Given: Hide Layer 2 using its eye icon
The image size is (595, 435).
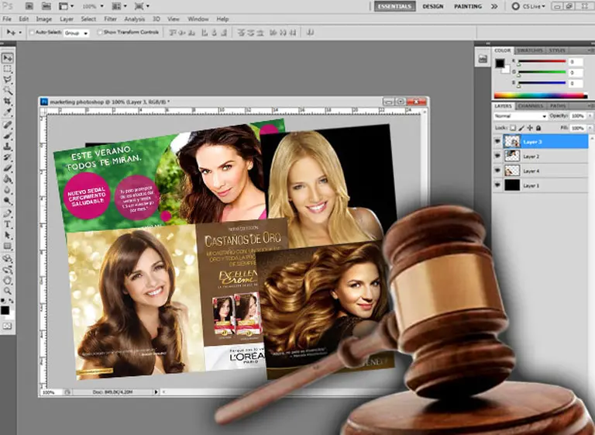Looking at the screenshot, I should (497, 156).
